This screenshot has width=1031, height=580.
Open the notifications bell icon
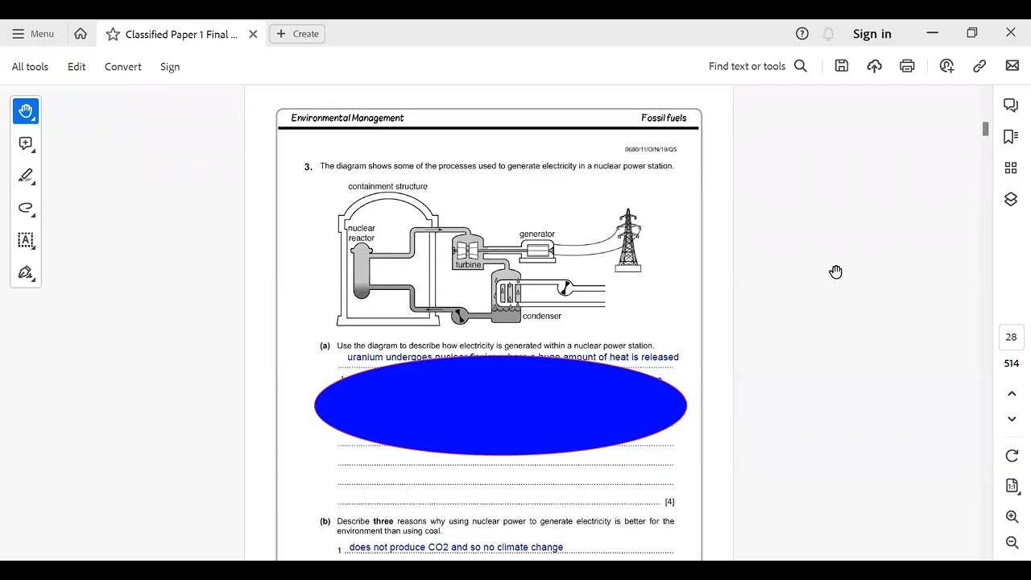click(828, 34)
